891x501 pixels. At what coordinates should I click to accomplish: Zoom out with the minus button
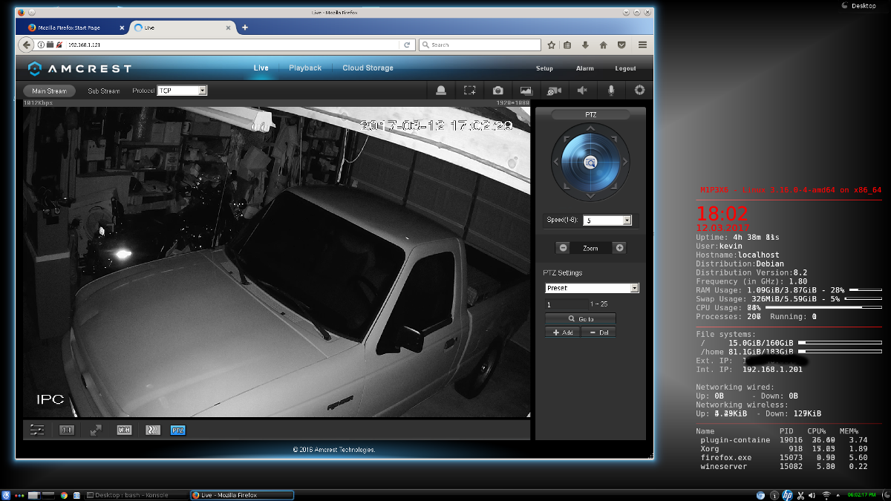pos(564,248)
